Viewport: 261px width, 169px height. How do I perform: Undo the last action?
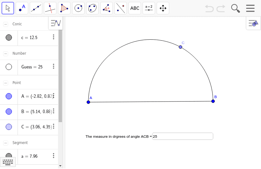(x=209, y=8)
